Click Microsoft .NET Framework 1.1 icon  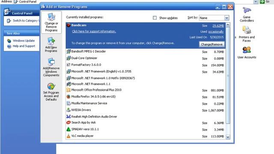(x=68, y=84)
